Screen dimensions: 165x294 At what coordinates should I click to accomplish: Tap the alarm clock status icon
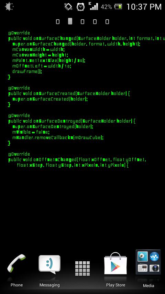(x=80, y=7)
